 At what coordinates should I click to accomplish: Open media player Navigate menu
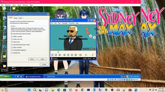(x=65, y=23)
